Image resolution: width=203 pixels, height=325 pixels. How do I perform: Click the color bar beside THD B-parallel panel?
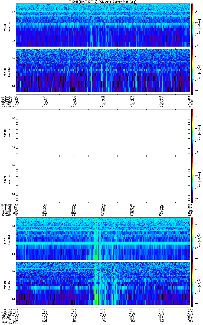[x=192, y=179]
